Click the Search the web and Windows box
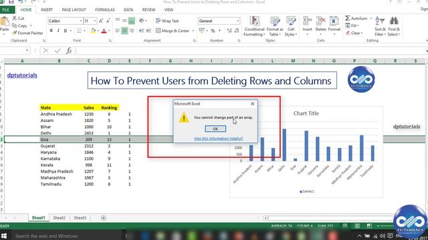This screenshot has width=428, height=240. point(67,236)
